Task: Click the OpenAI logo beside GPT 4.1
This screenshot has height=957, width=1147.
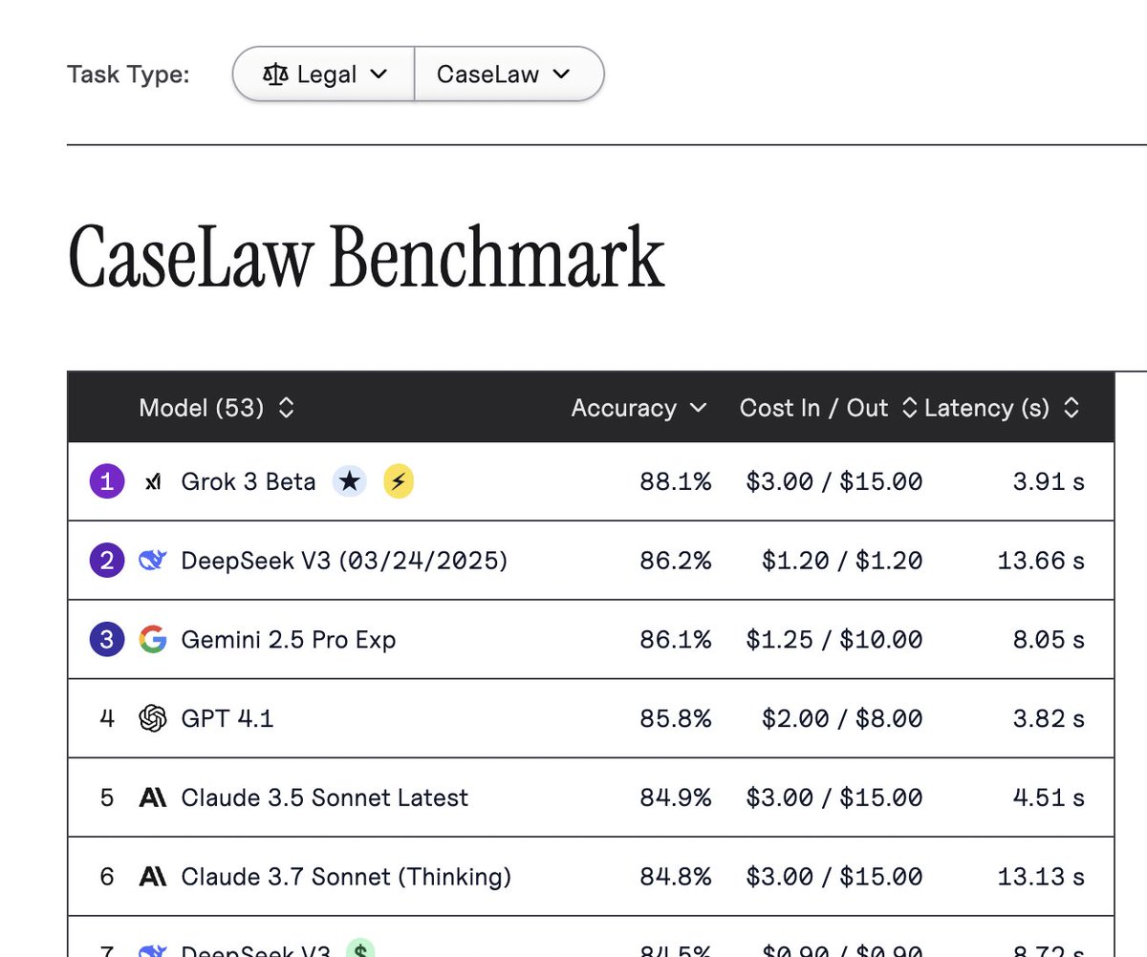Action: pos(153,718)
